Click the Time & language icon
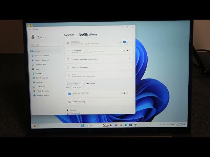Image resolution: width=210 pixels, height=157 pixels. tap(33, 78)
